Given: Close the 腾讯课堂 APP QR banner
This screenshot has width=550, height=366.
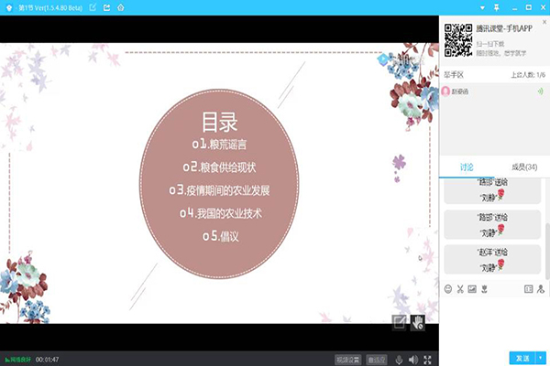Looking at the screenshot, I should pos(544,22).
